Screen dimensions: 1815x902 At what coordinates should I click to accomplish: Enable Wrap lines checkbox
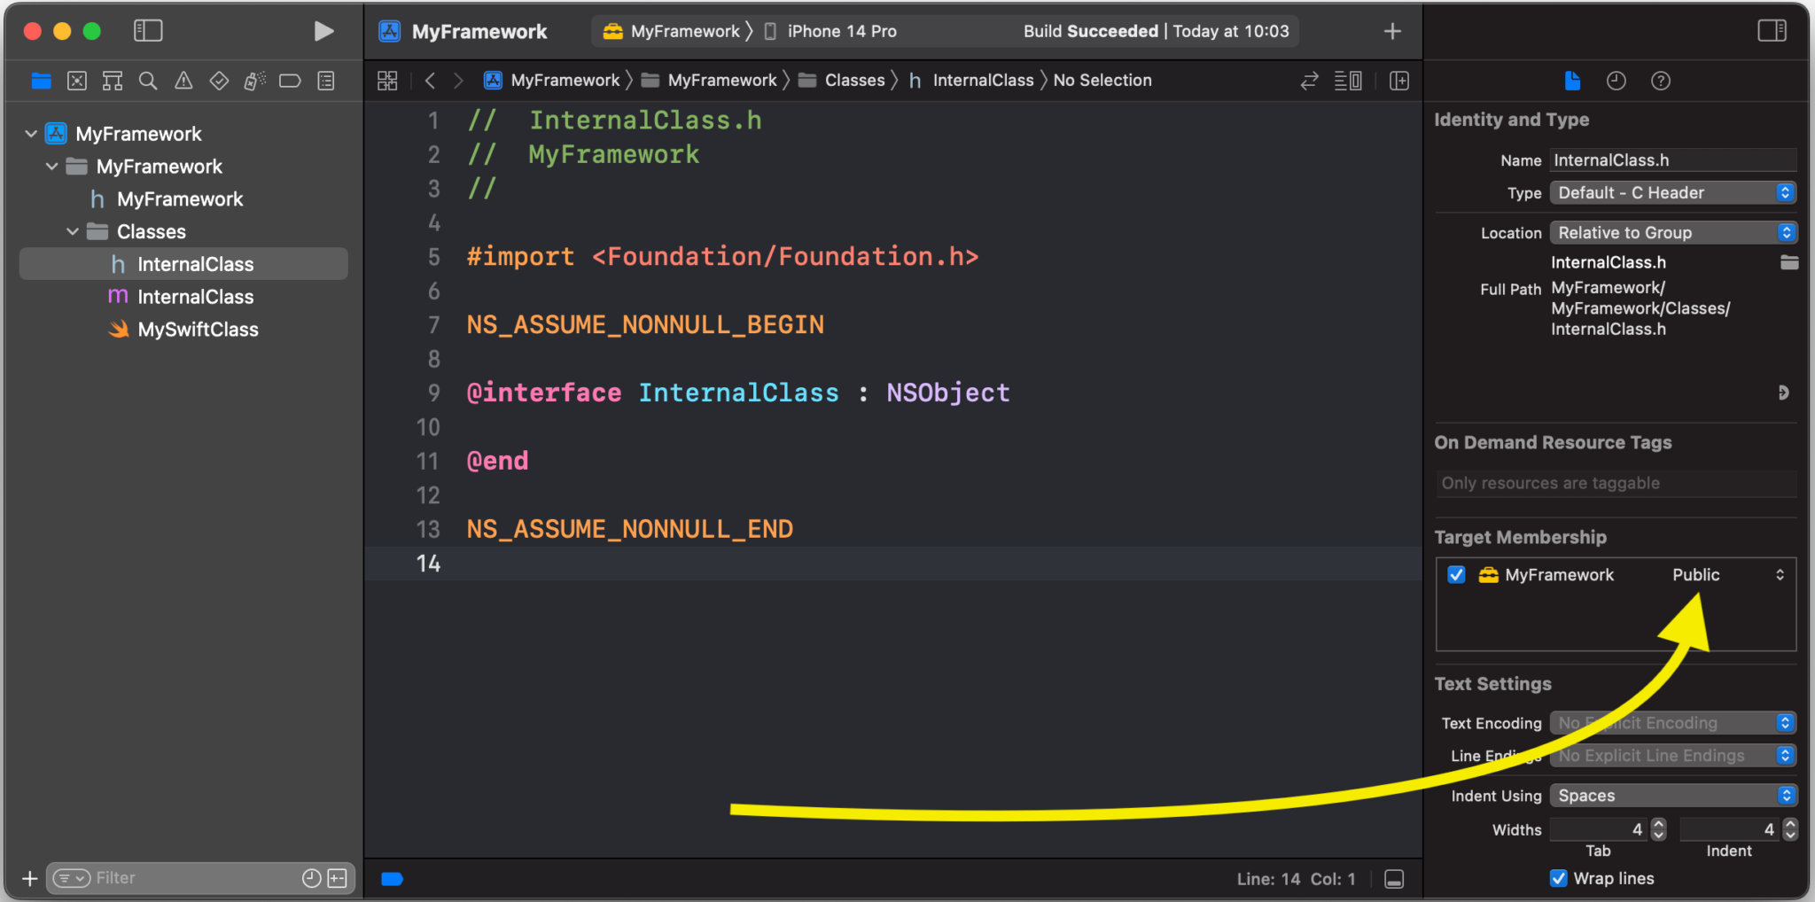click(1560, 878)
